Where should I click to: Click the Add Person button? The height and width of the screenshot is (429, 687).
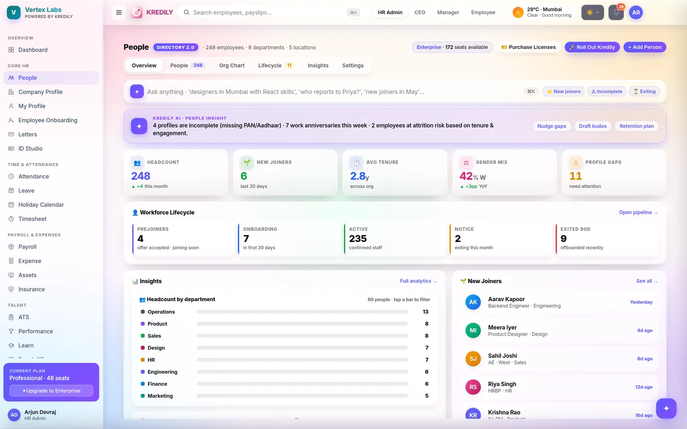pos(645,47)
